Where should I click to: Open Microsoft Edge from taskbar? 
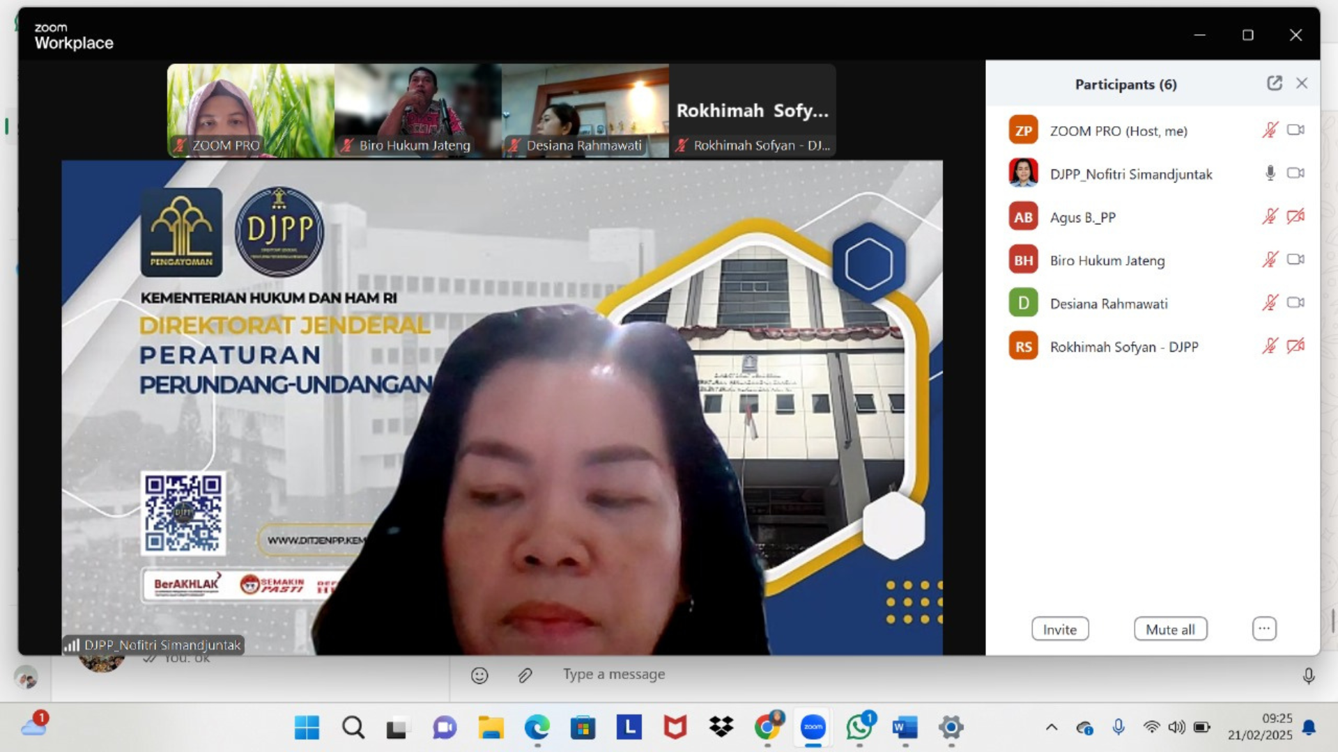coord(537,728)
